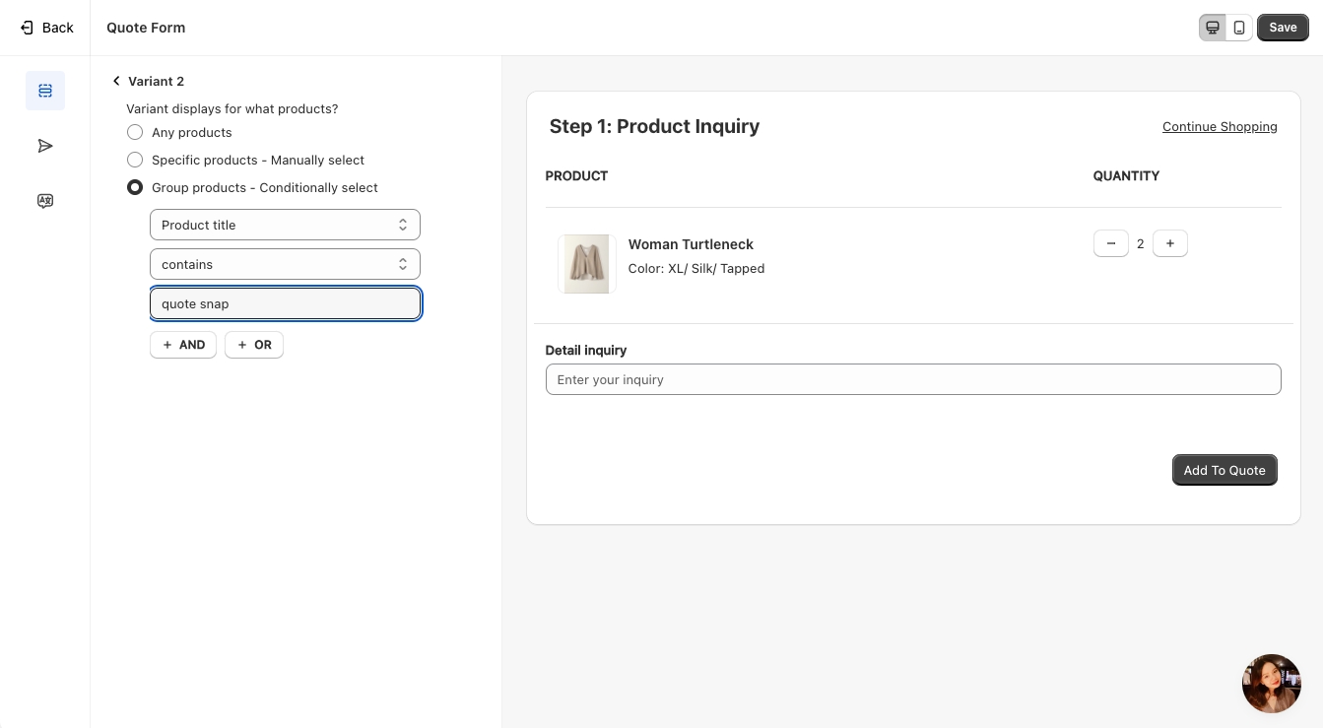This screenshot has height=728, width=1323.
Task: Open the send icon in left sidebar
Action: pyautogui.click(x=45, y=146)
